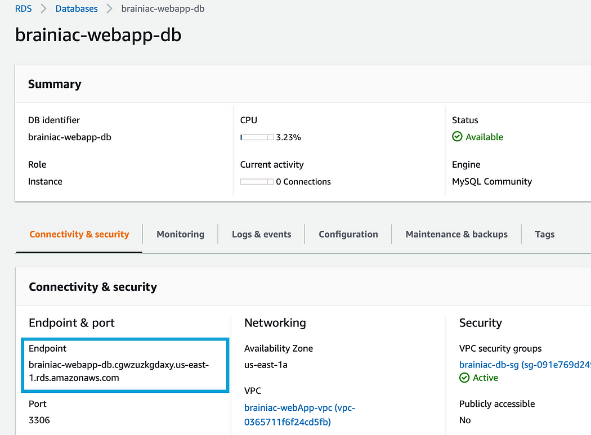This screenshot has height=435, width=591.
Task: Click the Networking heading
Action: (275, 322)
